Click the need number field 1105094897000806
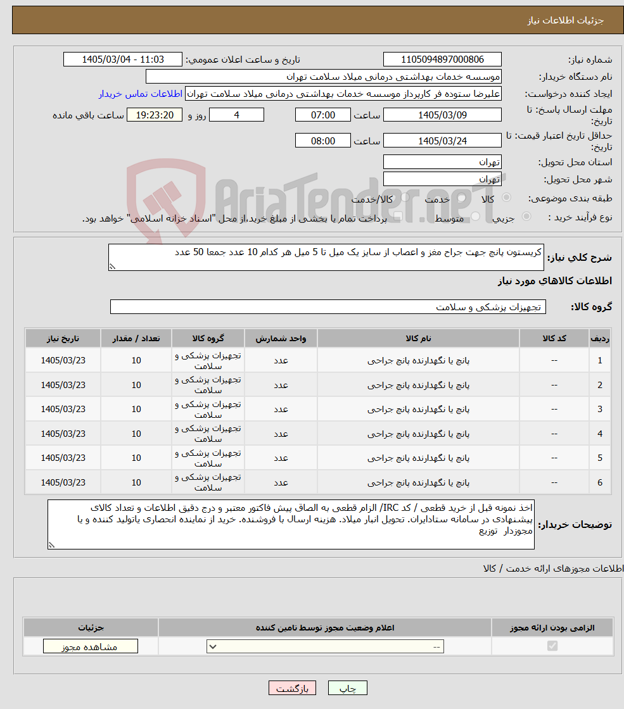The height and width of the screenshot is (709, 624). (x=442, y=60)
